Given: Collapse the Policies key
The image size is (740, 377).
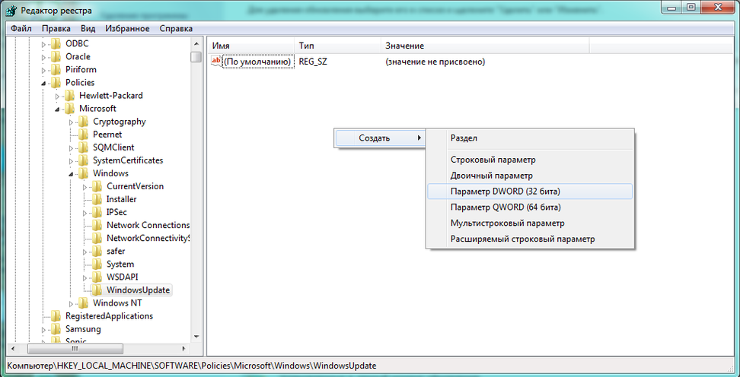Looking at the screenshot, I should coord(44,83).
